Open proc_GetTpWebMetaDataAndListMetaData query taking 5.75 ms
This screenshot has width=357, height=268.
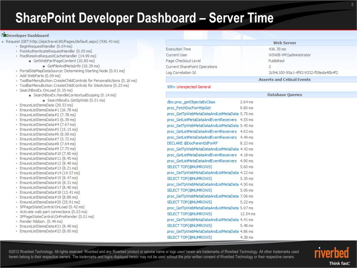[203, 114]
